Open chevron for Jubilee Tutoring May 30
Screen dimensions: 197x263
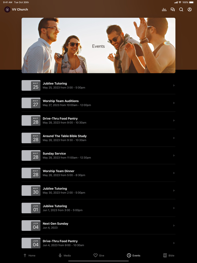174,190
